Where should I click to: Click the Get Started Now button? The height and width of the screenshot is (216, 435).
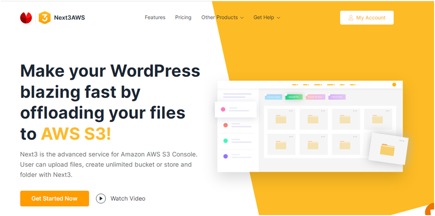coord(54,199)
